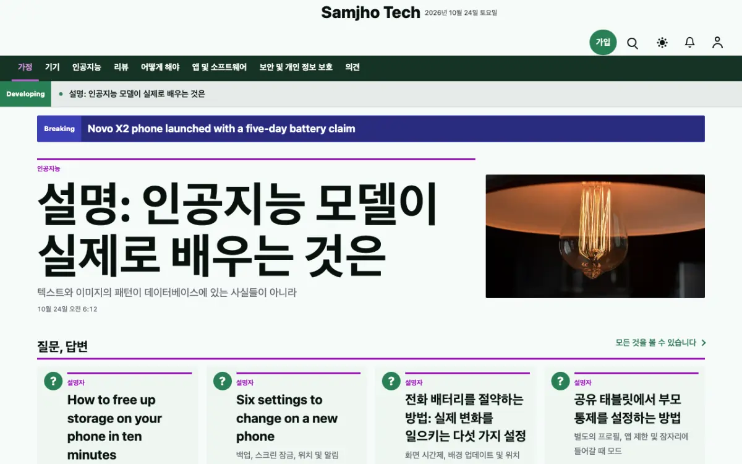Click 설명자 tag on 공유 태블릿 card

pos(582,383)
